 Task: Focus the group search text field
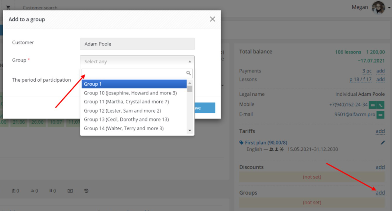pyautogui.click(x=134, y=73)
